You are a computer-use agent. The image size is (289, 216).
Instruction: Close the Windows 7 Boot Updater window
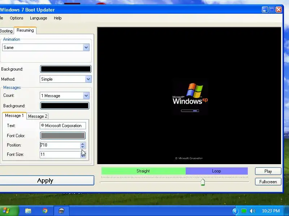279,10
